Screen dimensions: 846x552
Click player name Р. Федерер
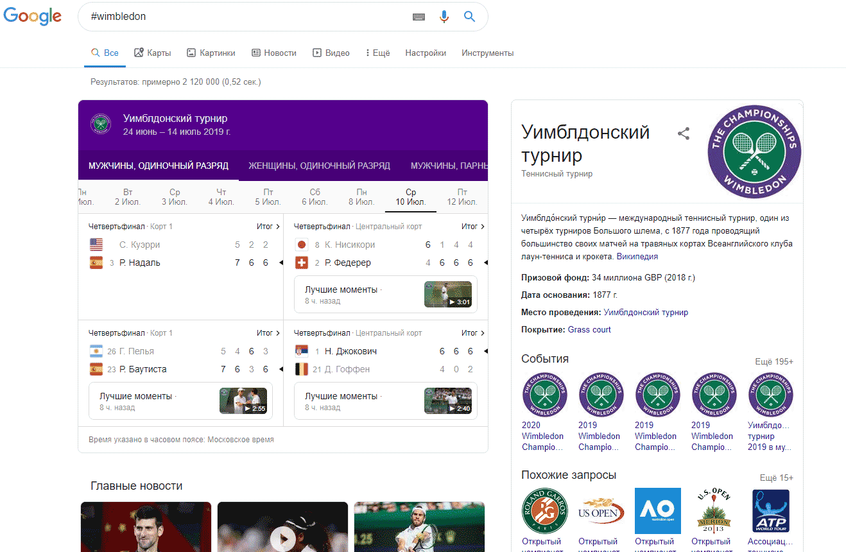pyautogui.click(x=348, y=263)
